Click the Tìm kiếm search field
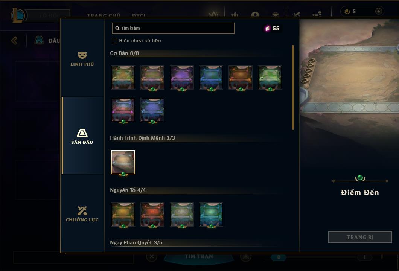This screenshot has height=271, width=399. (173, 28)
